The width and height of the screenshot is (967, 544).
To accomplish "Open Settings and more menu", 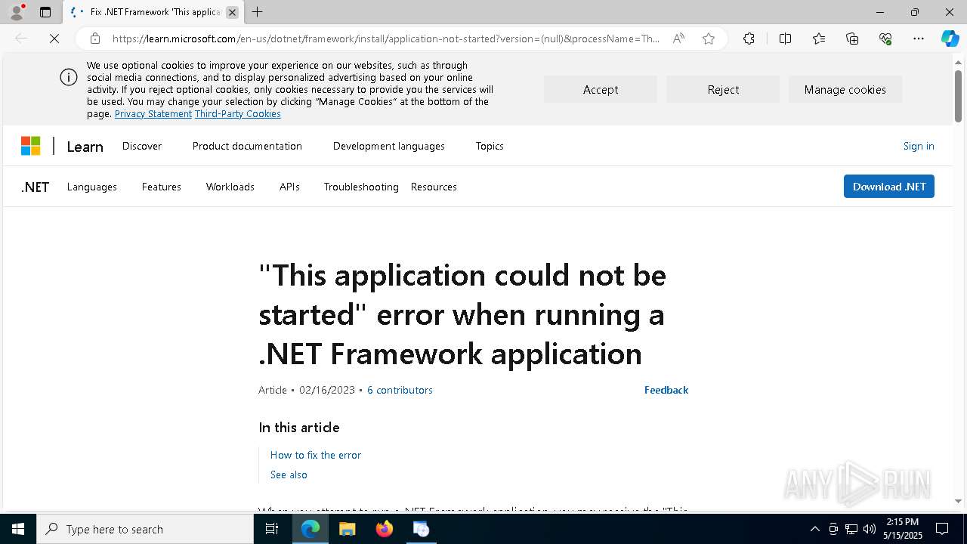I will pos(919,39).
